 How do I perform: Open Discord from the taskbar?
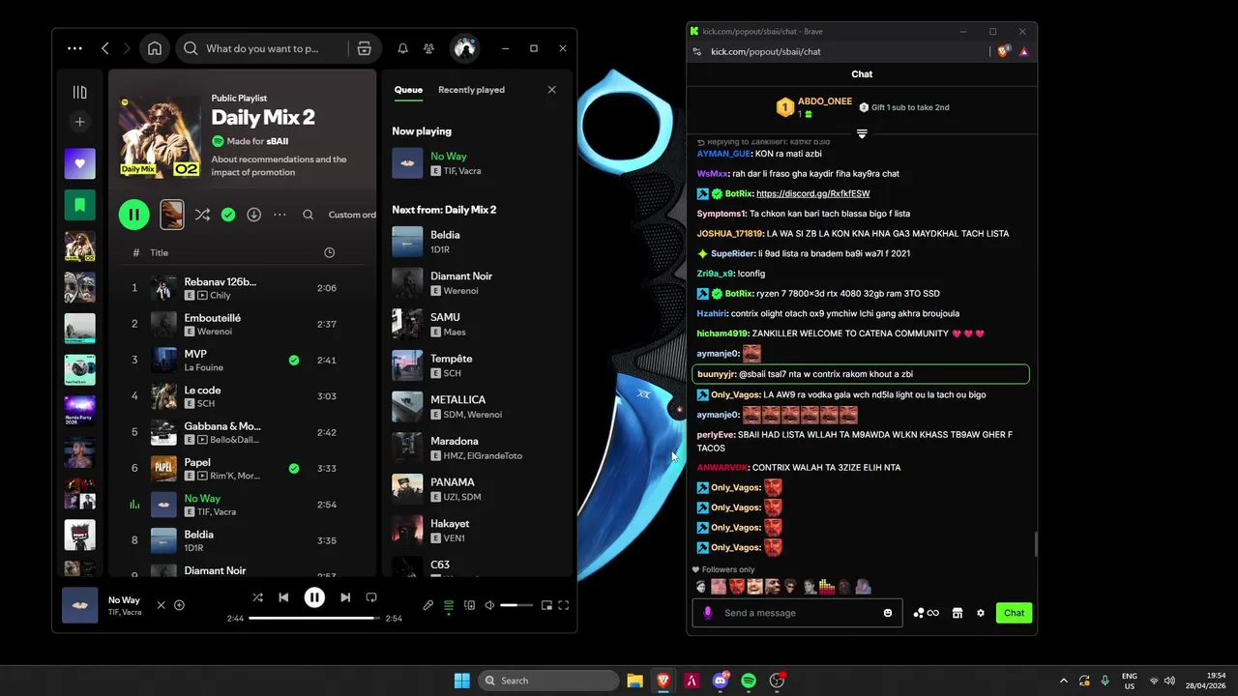[x=721, y=681]
